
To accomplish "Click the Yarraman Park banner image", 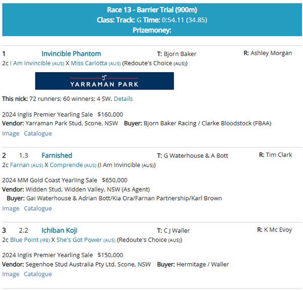I will pyautogui.click(x=104, y=81).
